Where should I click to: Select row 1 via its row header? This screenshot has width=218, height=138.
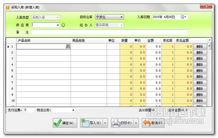(11, 46)
